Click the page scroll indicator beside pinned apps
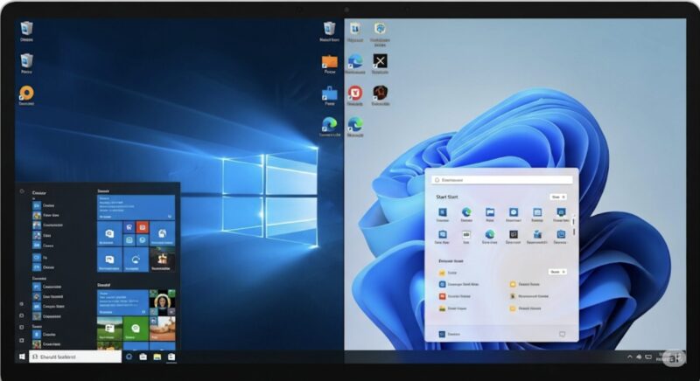Viewport: 700px width, 381px height. coord(574,226)
